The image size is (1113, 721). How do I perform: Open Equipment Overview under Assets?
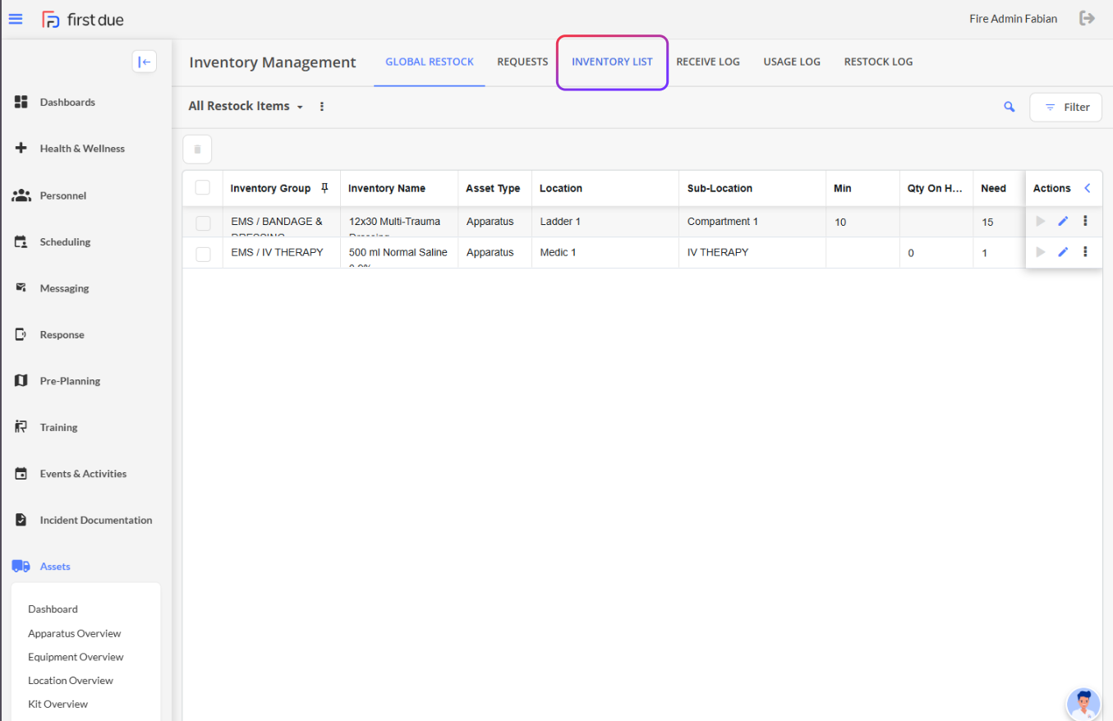[76, 657]
